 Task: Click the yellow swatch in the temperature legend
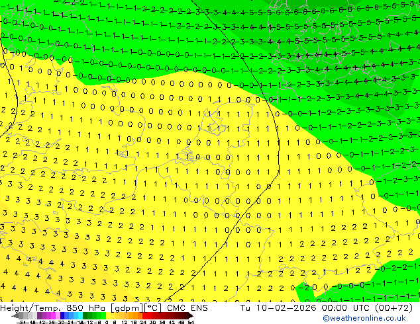[x=108, y=315]
